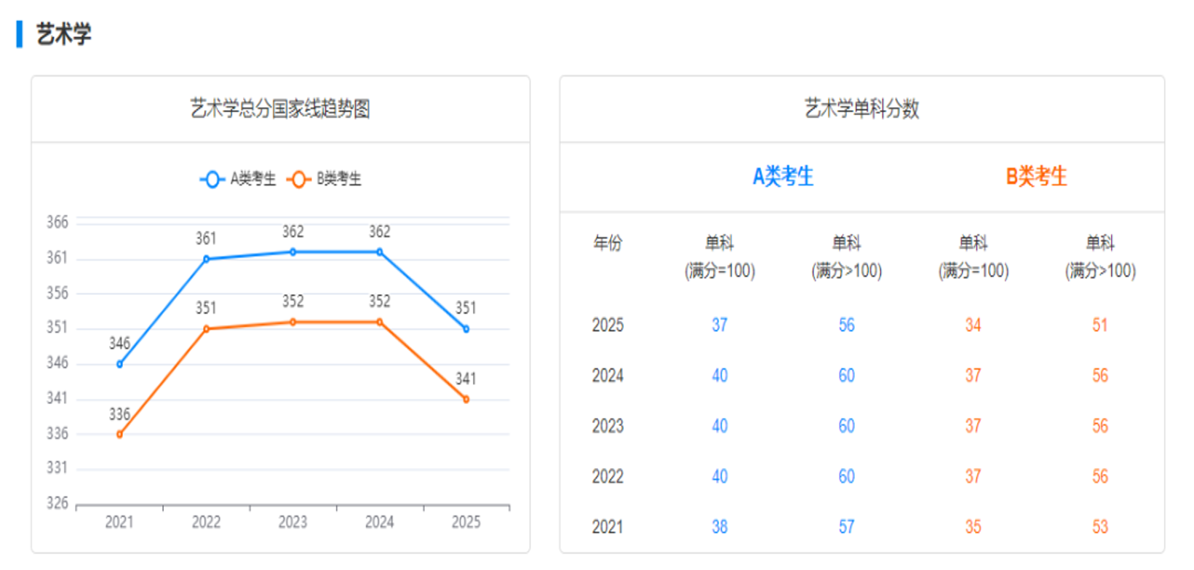This screenshot has height=570, width=1194.
Task: Click the 2023 label on the chart x-axis
Action: [293, 522]
